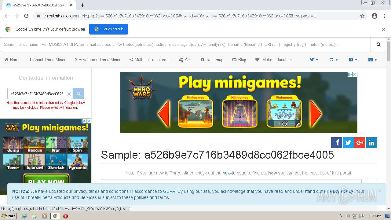Share sample on Facebook
Viewport: 391px width, 220px height.
pos(337,143)
